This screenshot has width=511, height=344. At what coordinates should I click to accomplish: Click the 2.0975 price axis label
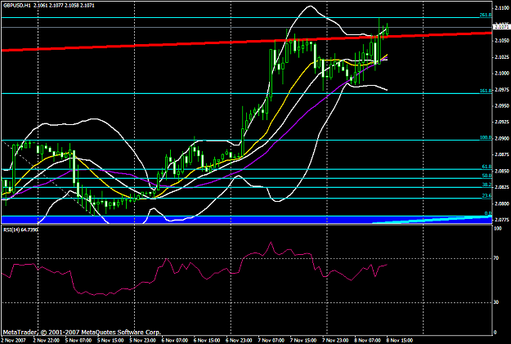click(500, 90)
